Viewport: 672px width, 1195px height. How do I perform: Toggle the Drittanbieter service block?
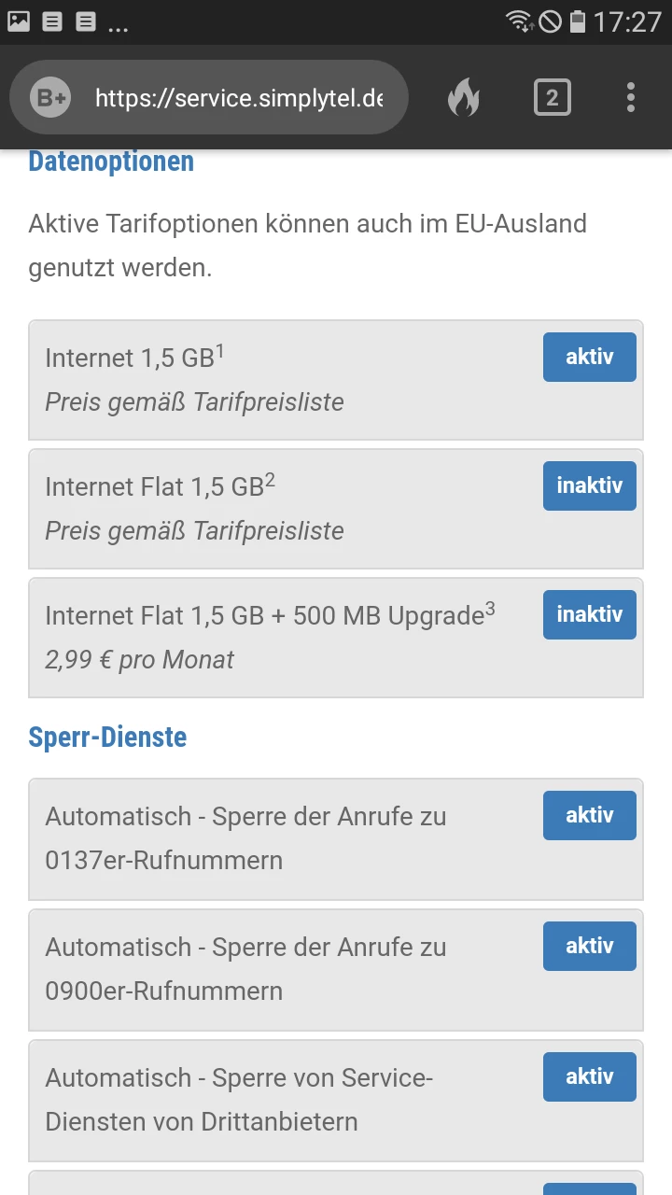pos(589,1076)
